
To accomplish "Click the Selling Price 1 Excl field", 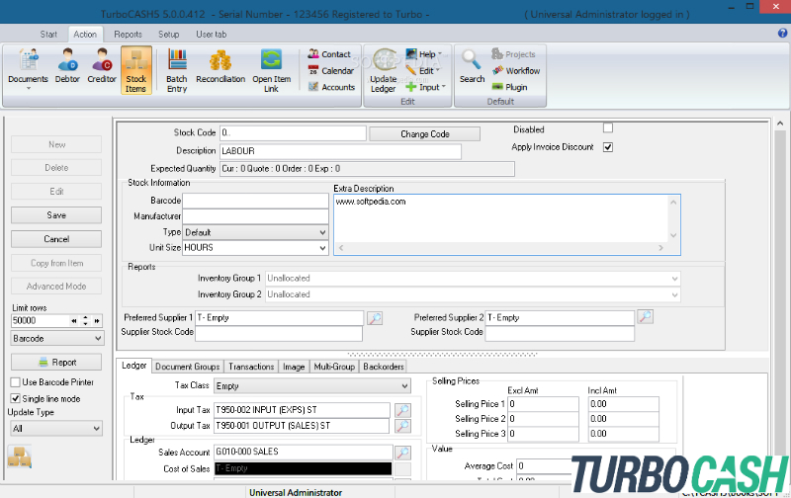I will coord(543,404).
